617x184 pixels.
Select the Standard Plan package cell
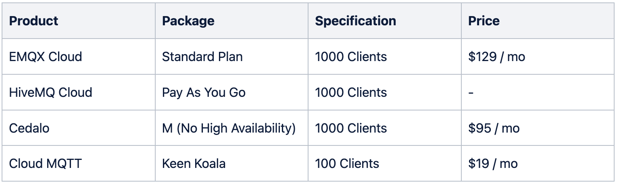click(202, 57)
